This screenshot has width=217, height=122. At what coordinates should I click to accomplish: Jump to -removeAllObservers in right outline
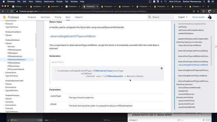186,94
